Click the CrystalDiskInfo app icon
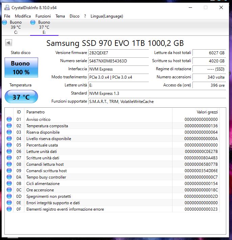Screen dimensions: 232x240 point(7,7)
